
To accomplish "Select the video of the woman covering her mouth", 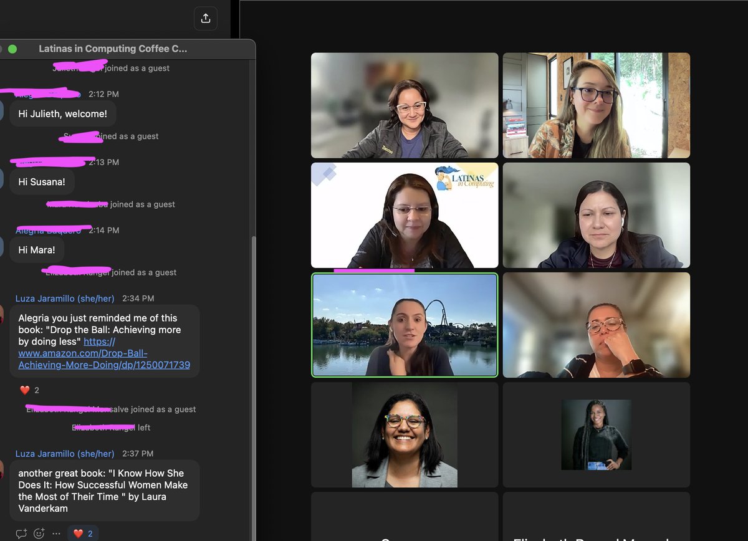I will [x=597, y=325].
